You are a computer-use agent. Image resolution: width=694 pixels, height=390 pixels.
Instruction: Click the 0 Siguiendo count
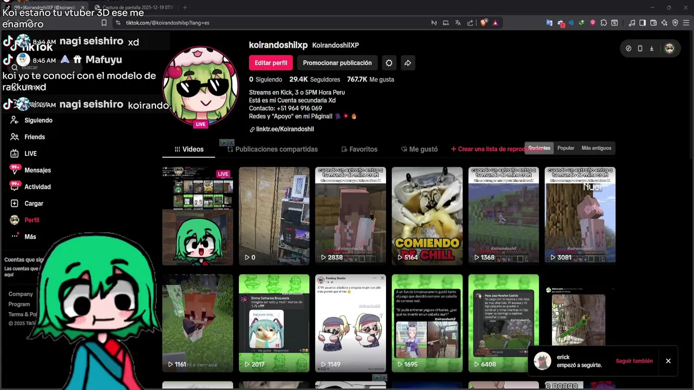265,79
